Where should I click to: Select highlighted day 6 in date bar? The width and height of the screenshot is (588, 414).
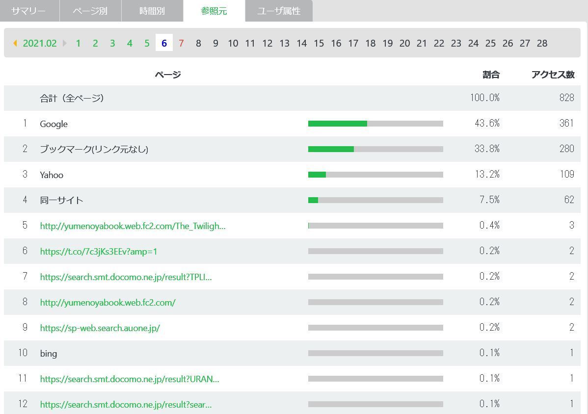click(x=164, y=43)
